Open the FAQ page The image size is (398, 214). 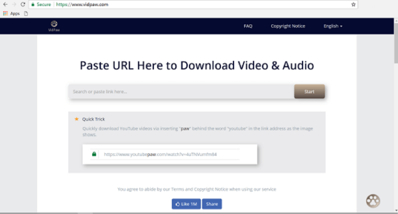(x=248, y=26)
